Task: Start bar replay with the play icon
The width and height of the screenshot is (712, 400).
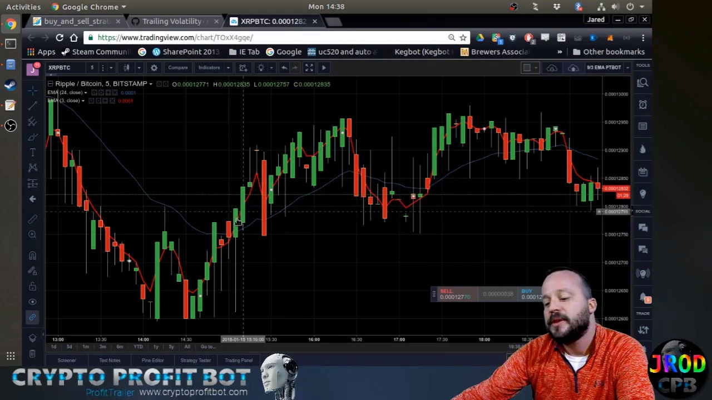Action: (x=324, y=68)
